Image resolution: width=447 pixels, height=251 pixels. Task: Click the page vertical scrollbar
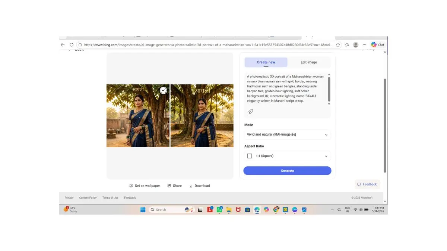(x=385, y=126)
